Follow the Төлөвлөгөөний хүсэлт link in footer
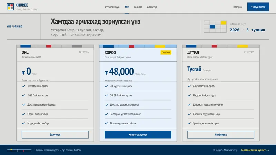Viewport: 276px width, 155px height. [x=255, y=150]
